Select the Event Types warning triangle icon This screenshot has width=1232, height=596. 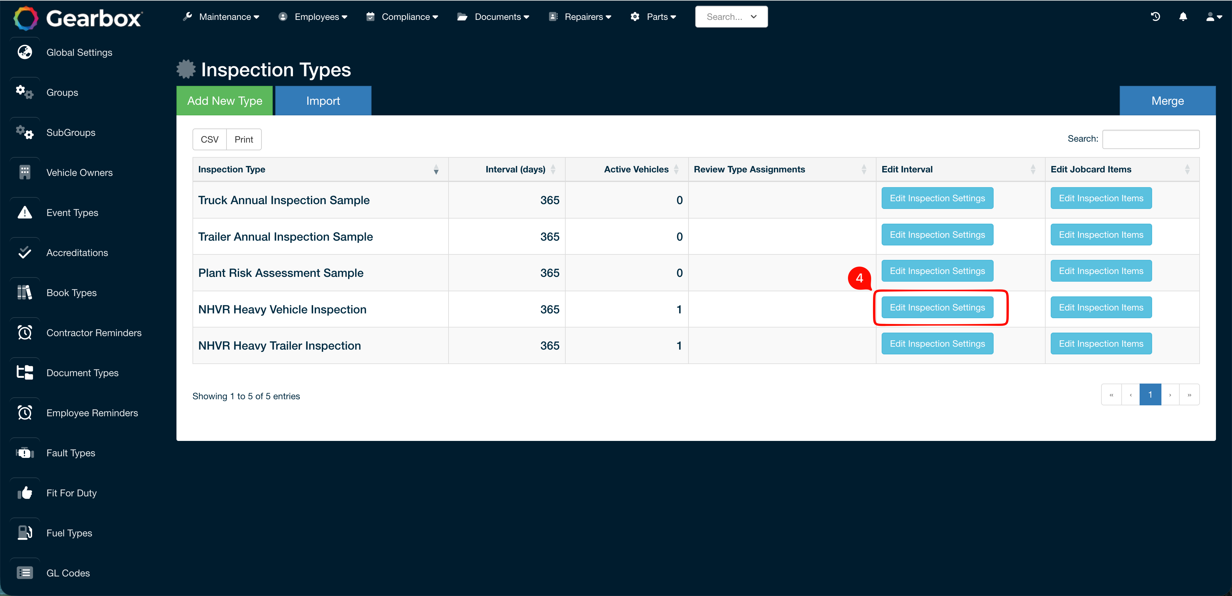[x=25, y=212]
